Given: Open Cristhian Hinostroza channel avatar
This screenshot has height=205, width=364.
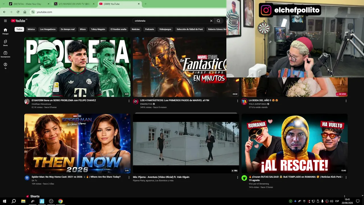Looking at the screenshot, I should [x=27, y=101].
